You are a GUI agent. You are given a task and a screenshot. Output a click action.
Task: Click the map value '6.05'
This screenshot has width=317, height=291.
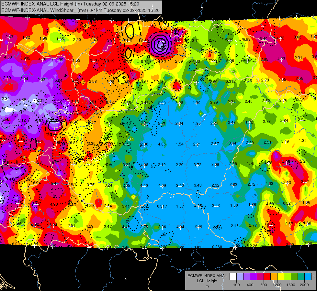(x=126, y=186)
